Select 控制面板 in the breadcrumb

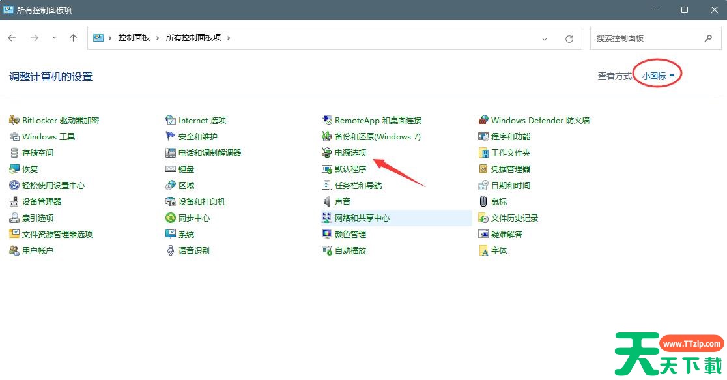click(x=134, y=38)
